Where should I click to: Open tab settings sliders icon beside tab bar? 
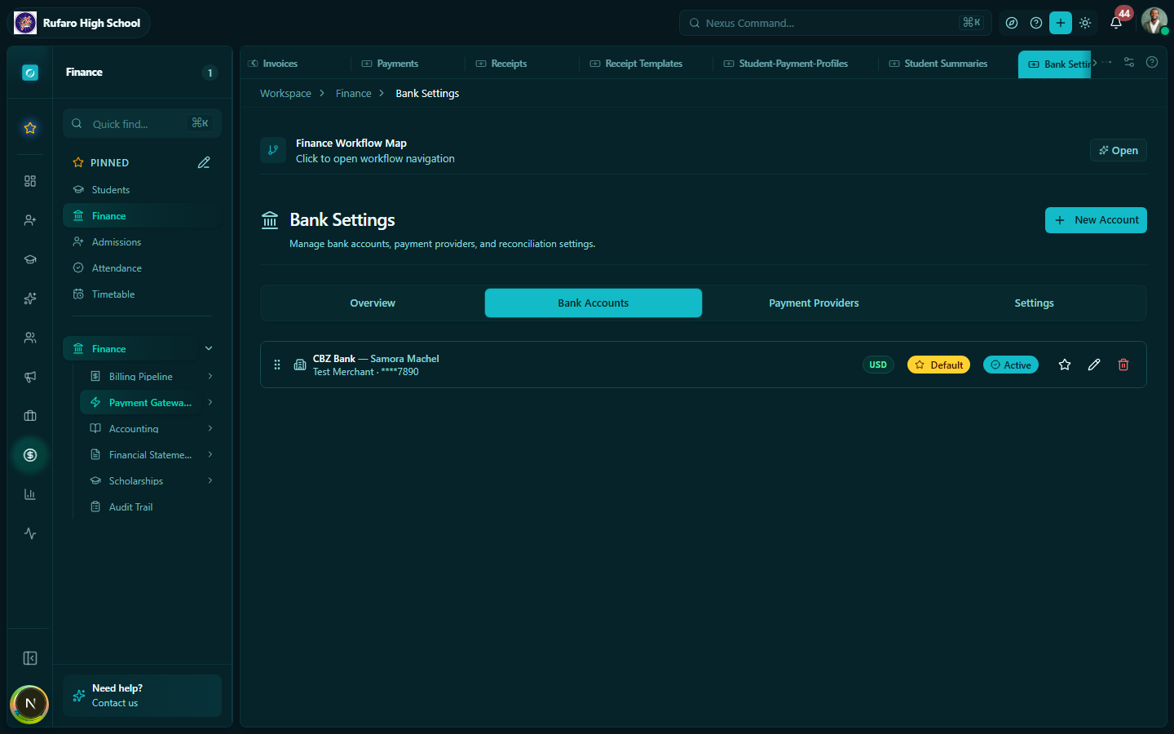pyautogui.click(x=1129, y=62)
